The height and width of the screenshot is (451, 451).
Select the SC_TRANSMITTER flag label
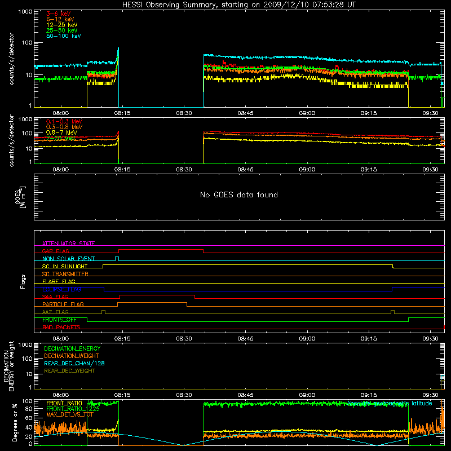pos(65,274)
